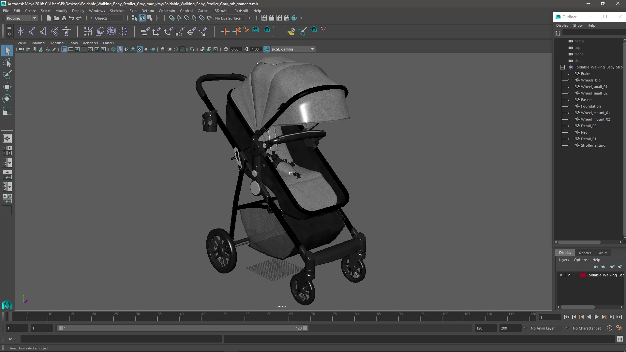Switch to the Render layer tab

(x=585, y=253)
